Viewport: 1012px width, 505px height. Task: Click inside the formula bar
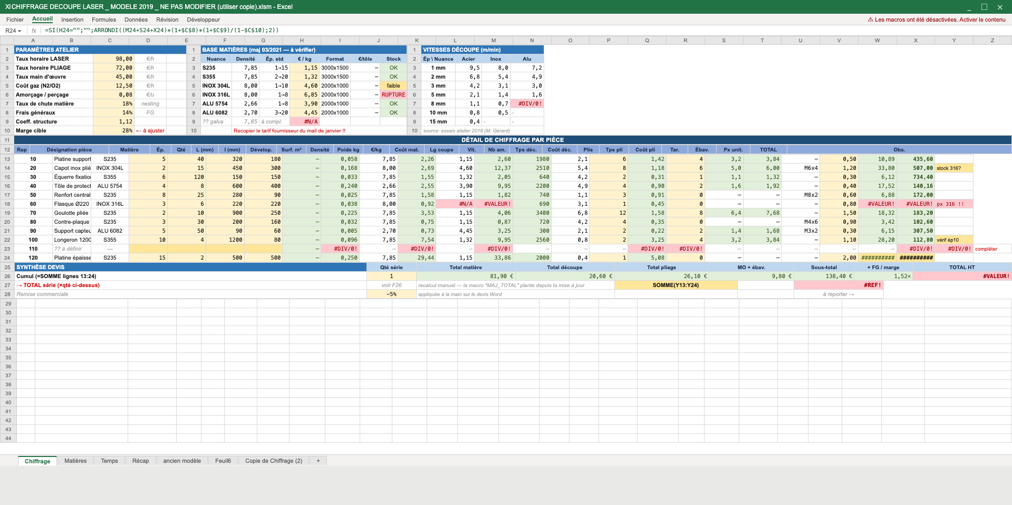coord(527,31)
